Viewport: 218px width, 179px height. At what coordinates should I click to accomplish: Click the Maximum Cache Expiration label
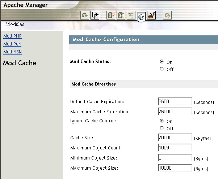[100, 112]
